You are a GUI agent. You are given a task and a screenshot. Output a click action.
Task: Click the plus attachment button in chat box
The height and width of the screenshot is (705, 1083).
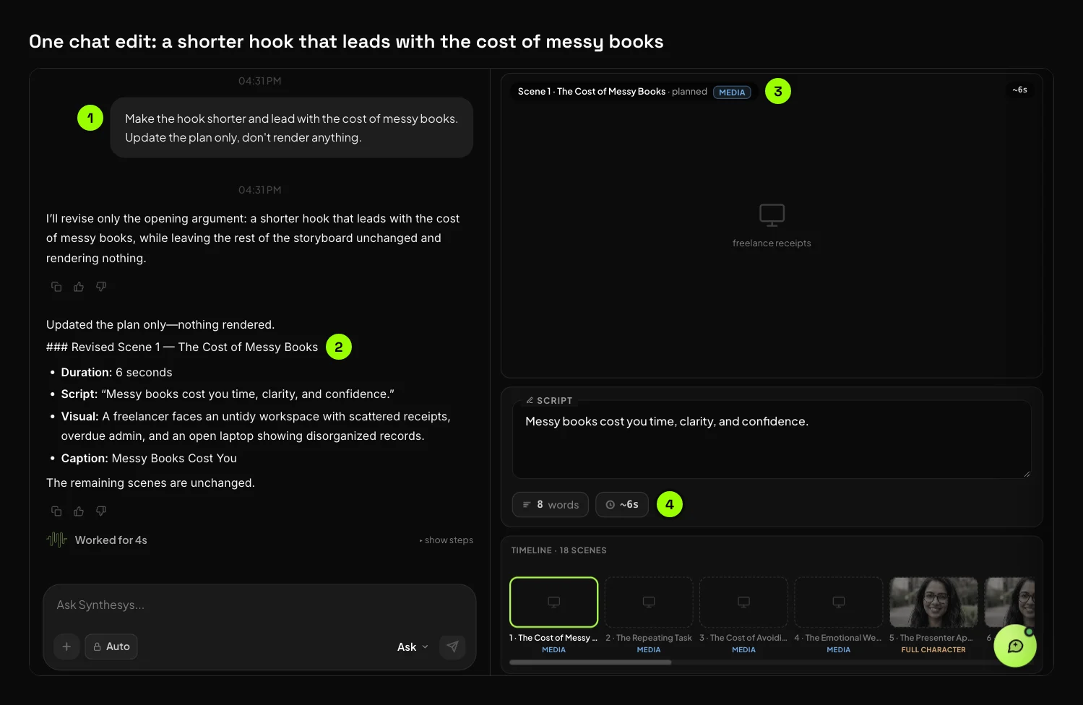coord(66,646)
